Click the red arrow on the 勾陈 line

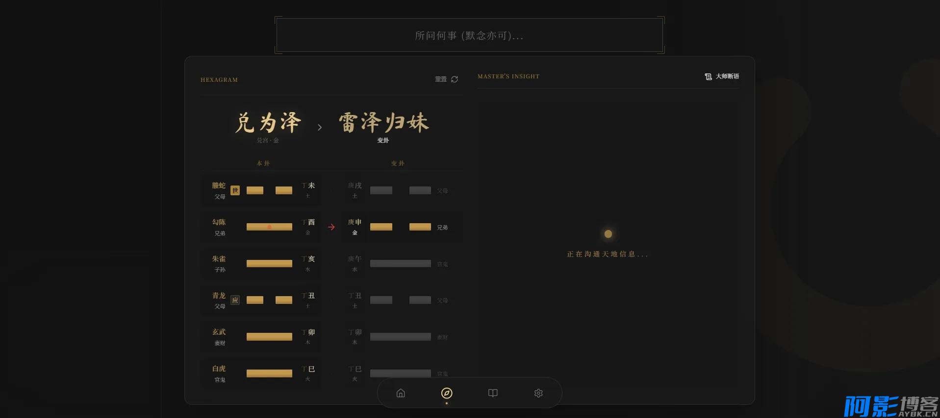coord(331,227)
